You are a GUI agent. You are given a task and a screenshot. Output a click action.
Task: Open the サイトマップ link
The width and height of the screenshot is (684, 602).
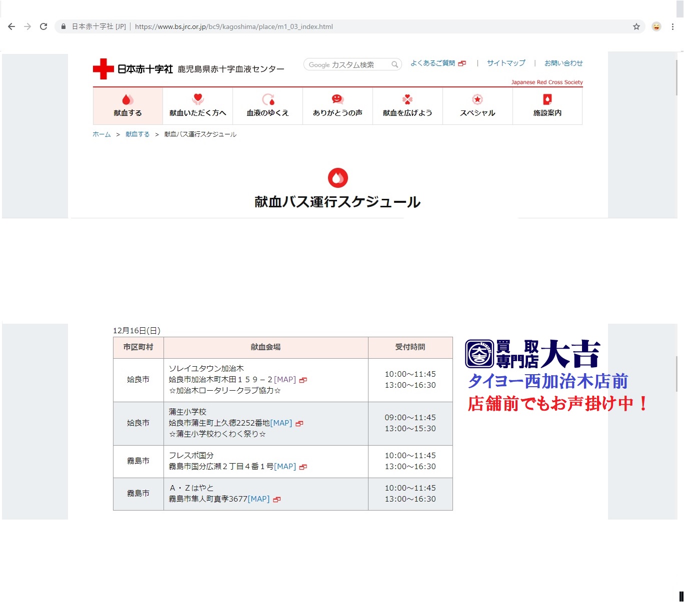click(506, 63)
